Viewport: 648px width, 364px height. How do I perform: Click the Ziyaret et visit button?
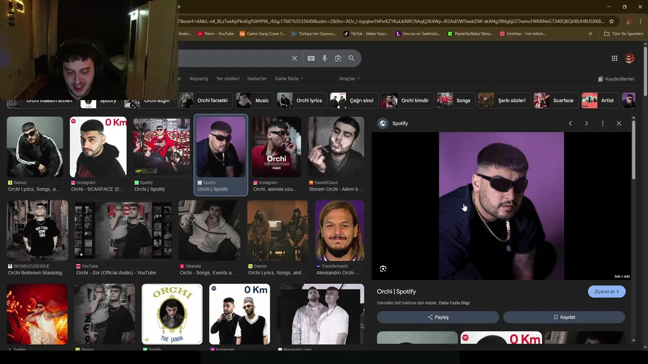pyautogui.click(x=606, y=292)
